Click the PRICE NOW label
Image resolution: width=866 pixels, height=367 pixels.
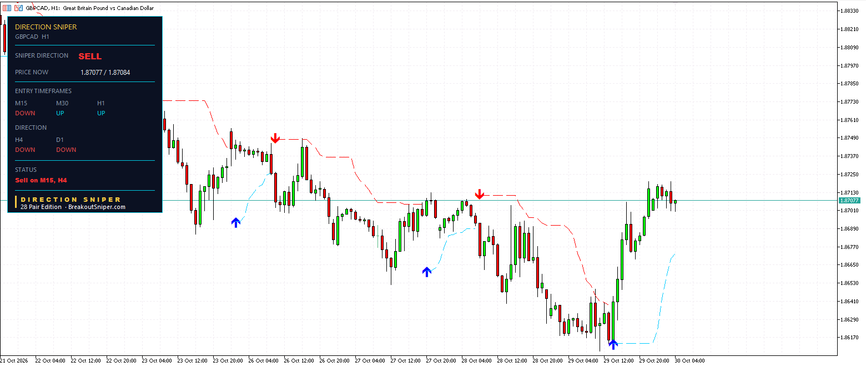click(32, 72)
